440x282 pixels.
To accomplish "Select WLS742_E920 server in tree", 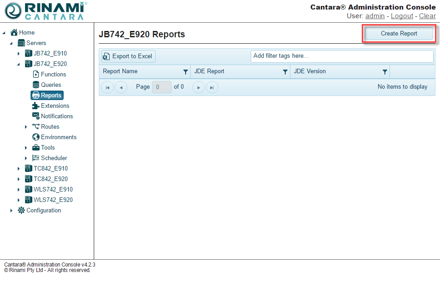I will [53, 200].
